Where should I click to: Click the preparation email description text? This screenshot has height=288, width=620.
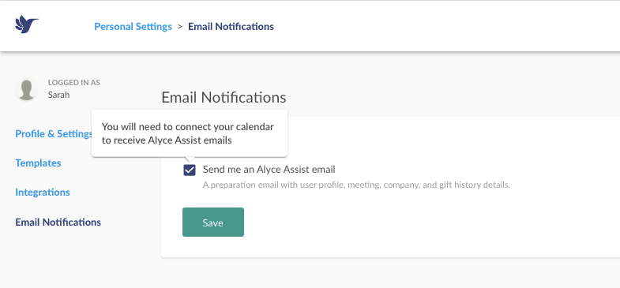pyautogui.click(x=357, y=185)
